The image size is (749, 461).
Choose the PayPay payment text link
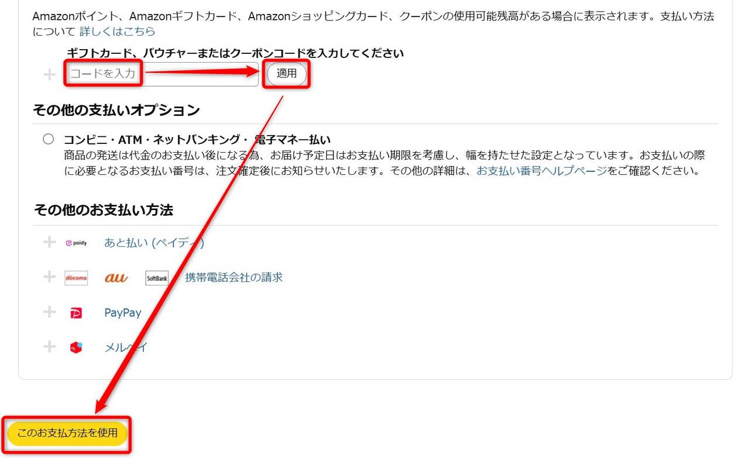tap(123, 313)
